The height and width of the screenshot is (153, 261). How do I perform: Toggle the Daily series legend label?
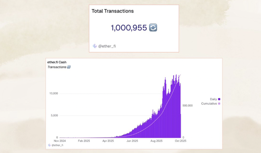(x=213, y=99)
